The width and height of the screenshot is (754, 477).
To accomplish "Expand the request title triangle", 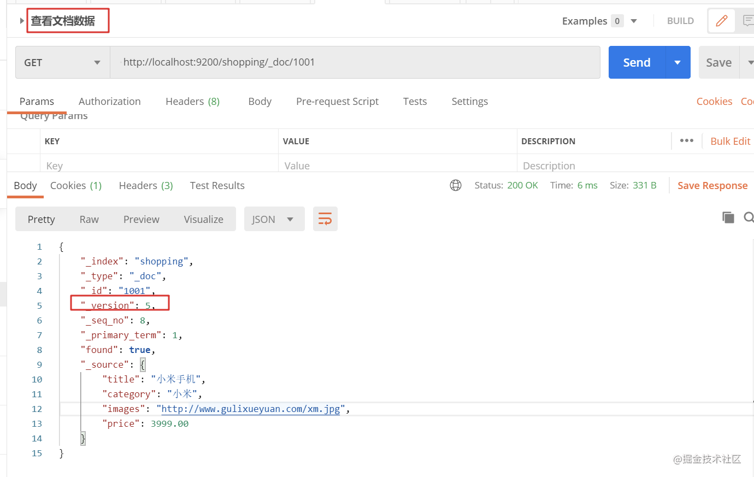I will [22, 21].
